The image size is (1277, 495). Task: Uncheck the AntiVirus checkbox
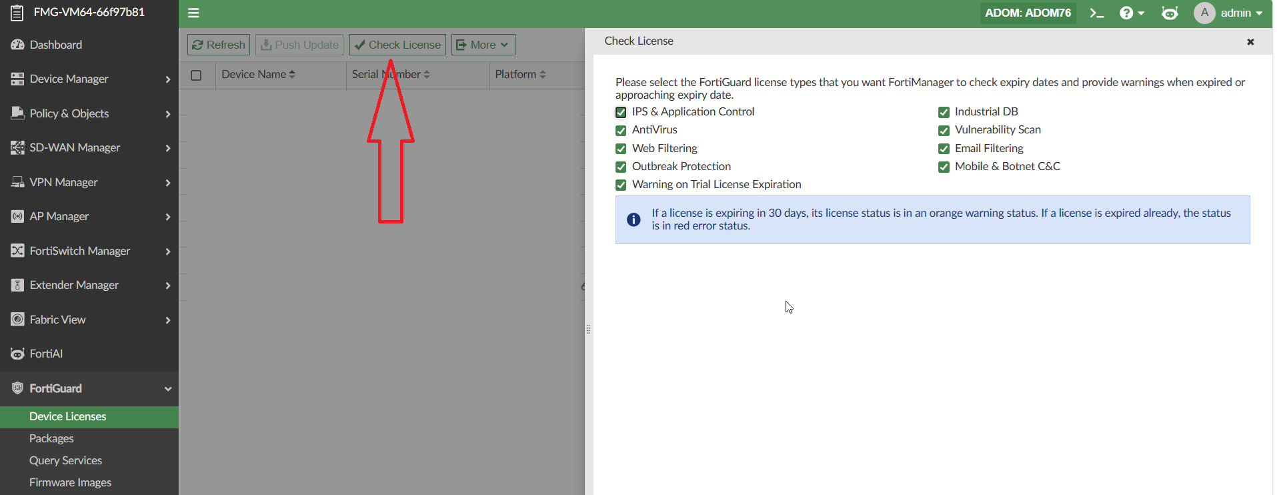(x=621, y=130)
